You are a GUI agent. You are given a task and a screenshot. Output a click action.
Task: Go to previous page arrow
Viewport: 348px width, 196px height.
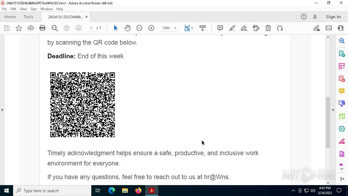67,28
